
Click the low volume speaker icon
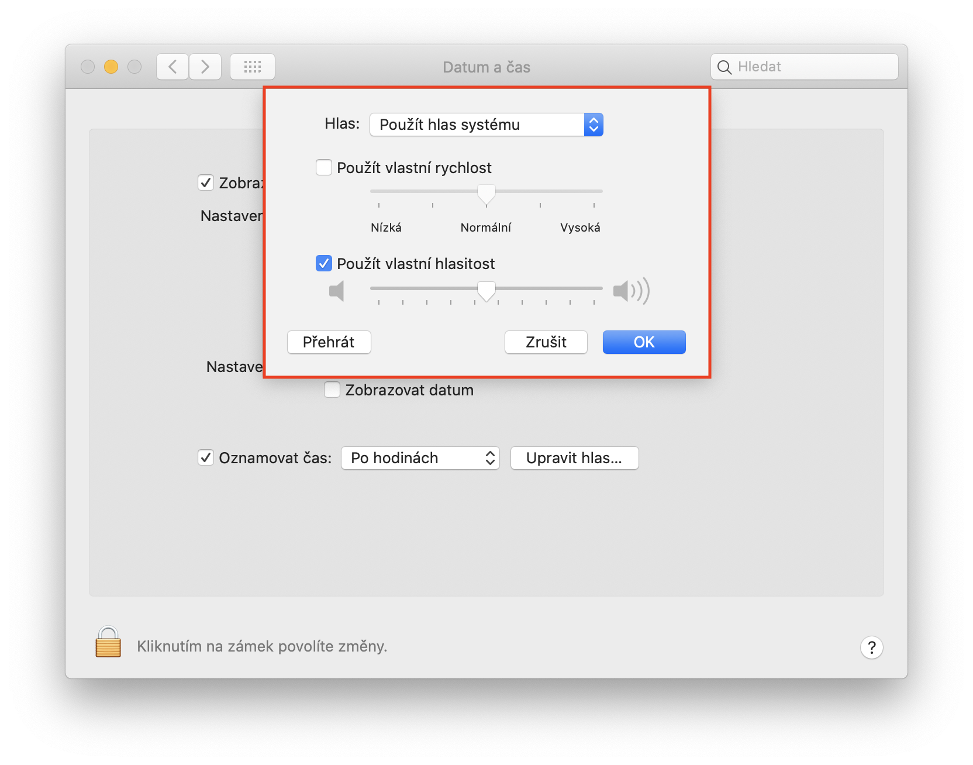click(x=337, y=291)
